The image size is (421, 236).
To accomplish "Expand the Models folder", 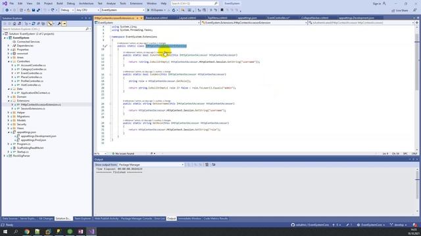I will tap(9, 121).
